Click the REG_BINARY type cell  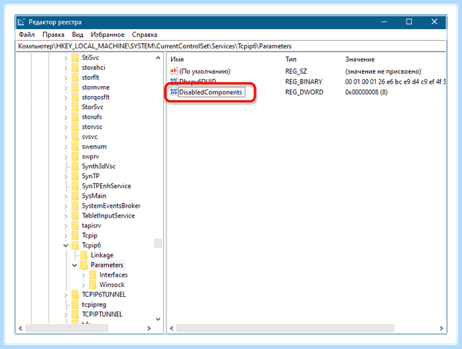click(x=303, y=81)
